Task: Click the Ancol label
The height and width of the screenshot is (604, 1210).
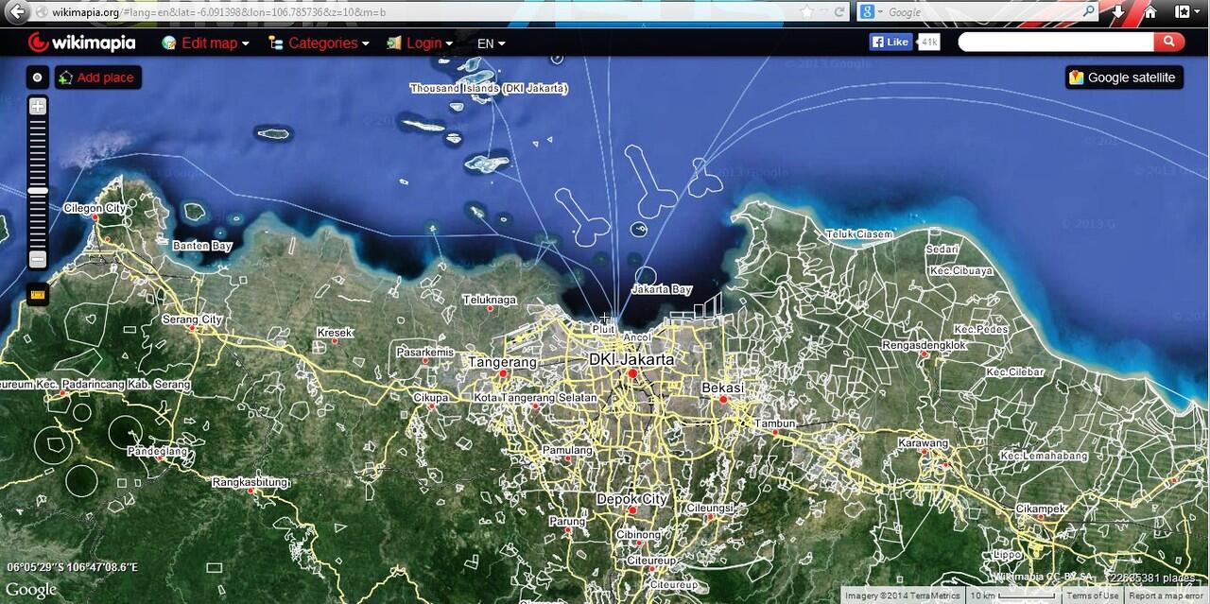Action: [x=637, y=337]
